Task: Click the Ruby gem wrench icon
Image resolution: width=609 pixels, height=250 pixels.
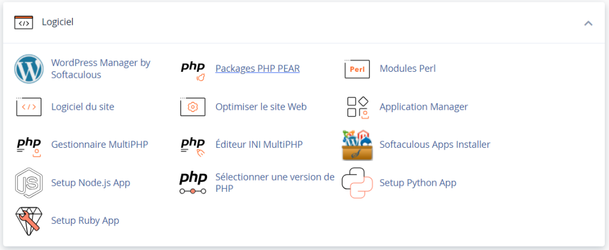Action: coord(29,221)
